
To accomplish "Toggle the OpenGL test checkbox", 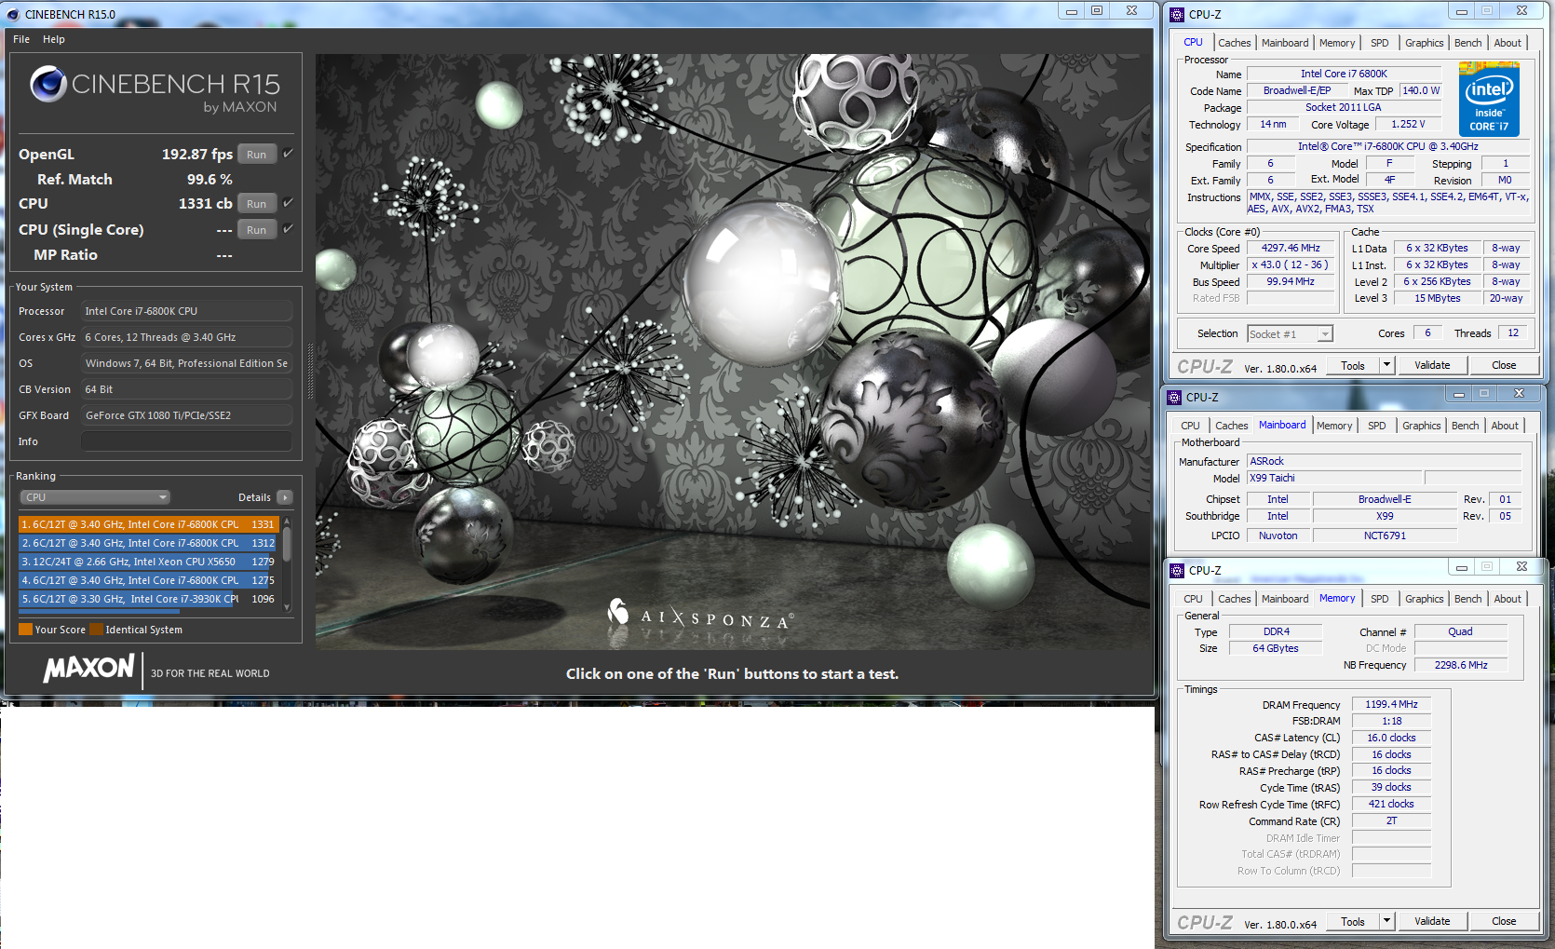I will point(288,154).
